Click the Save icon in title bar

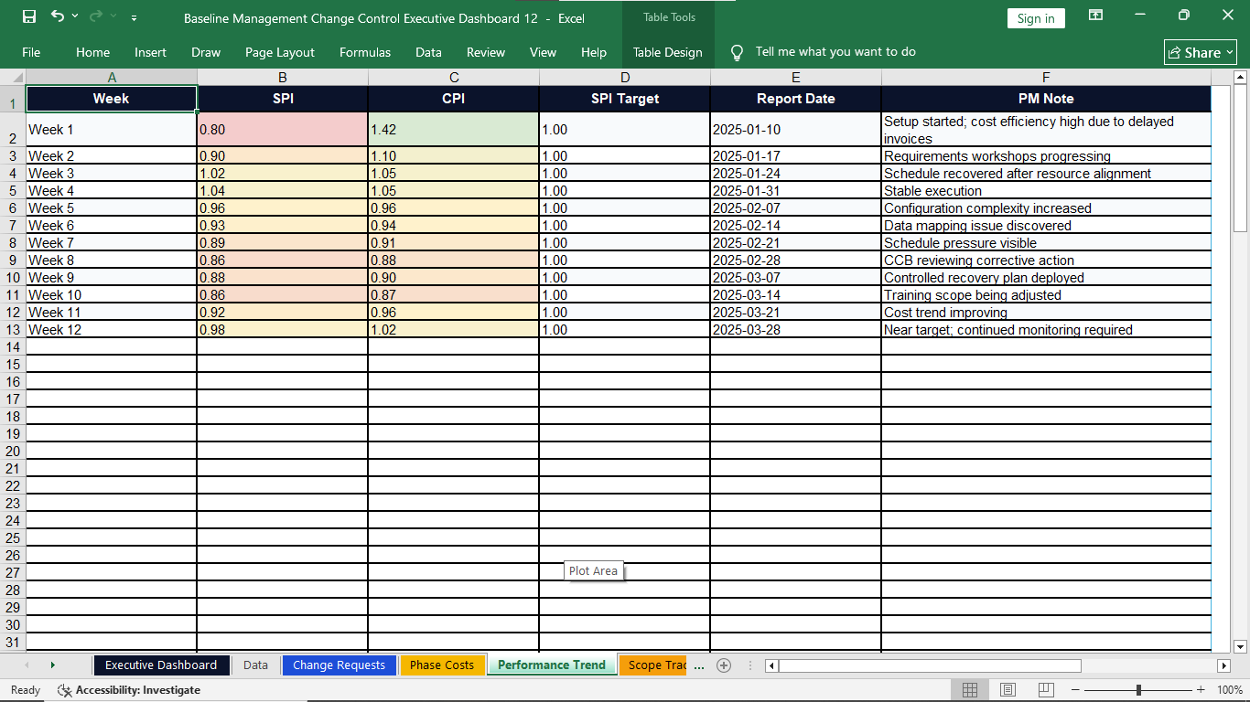pos(29,17)
